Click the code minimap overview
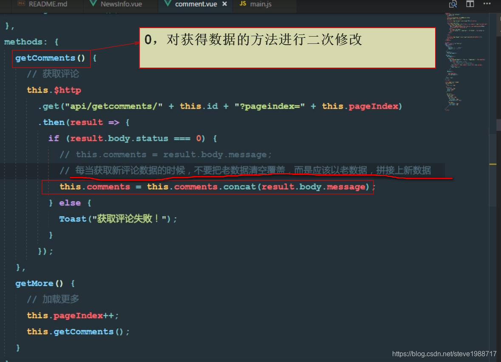 point(466,62)
